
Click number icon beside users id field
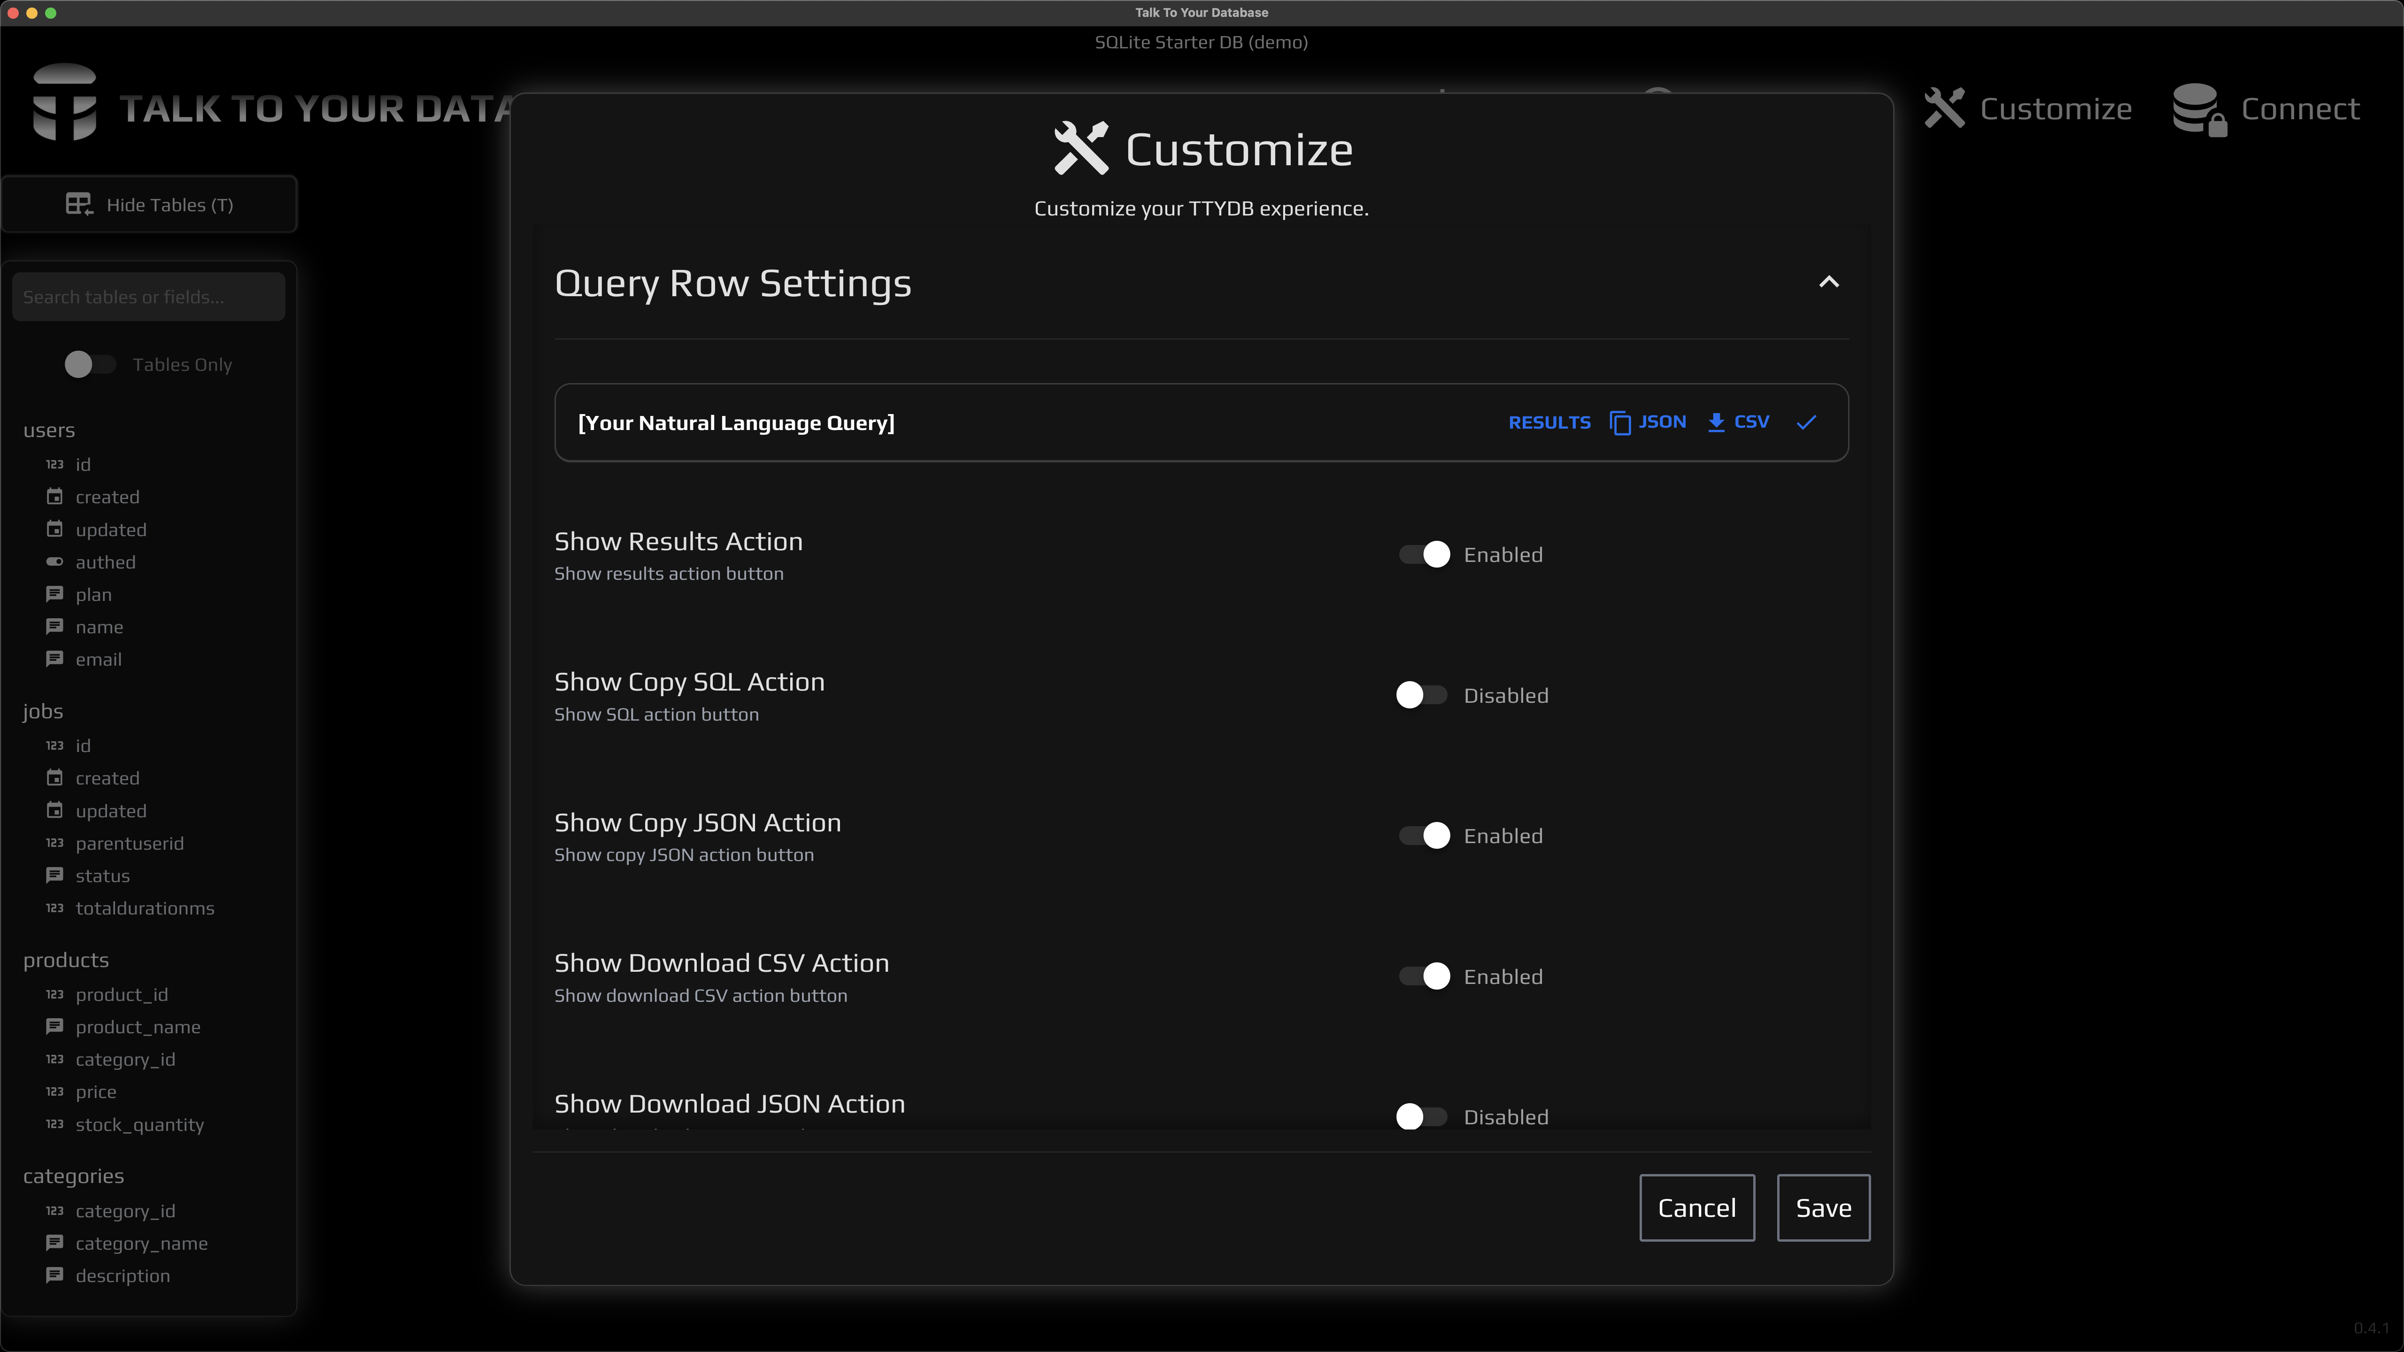click(x=55, y=464)
